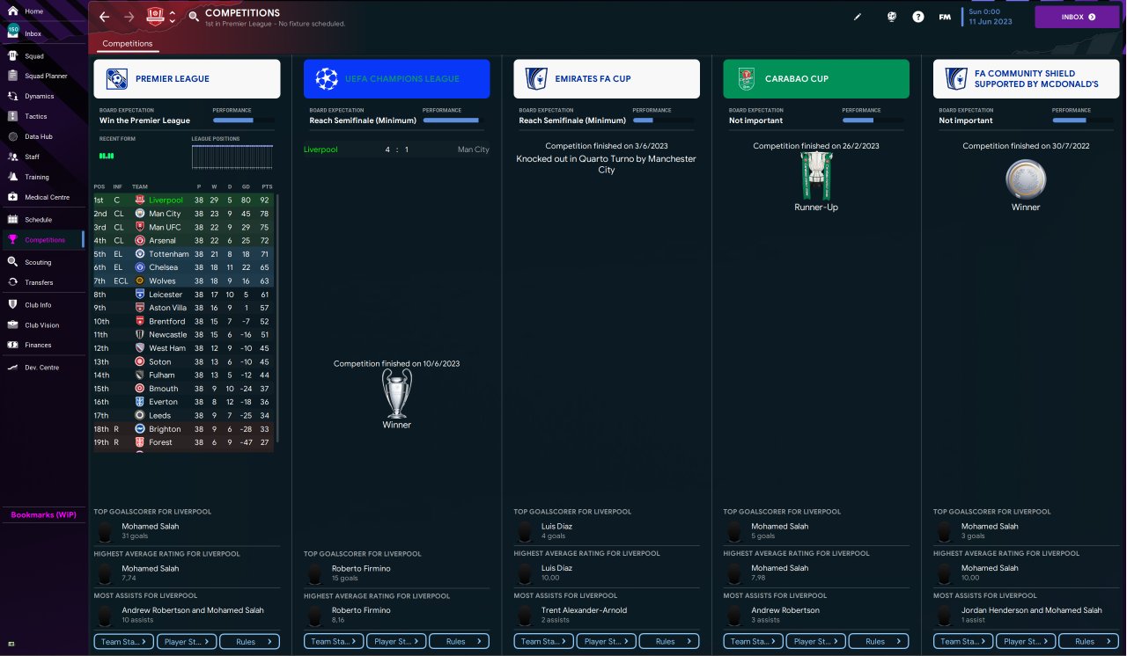Click the UEFA Champions League star-ball logo
This screenshot has height=656, width=1127.
[327, 79]
